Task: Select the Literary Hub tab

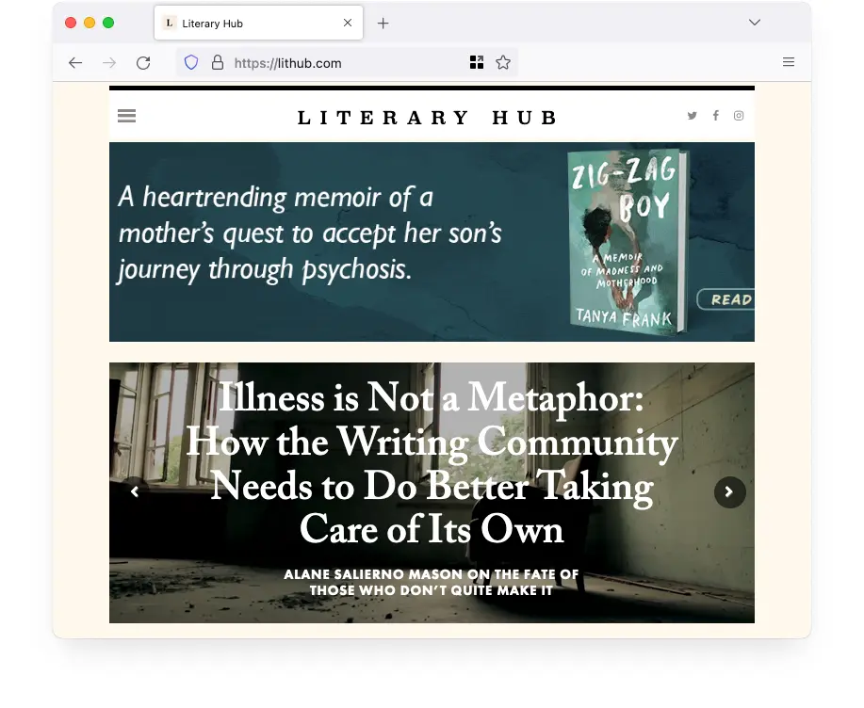Action: pos(258,24)
